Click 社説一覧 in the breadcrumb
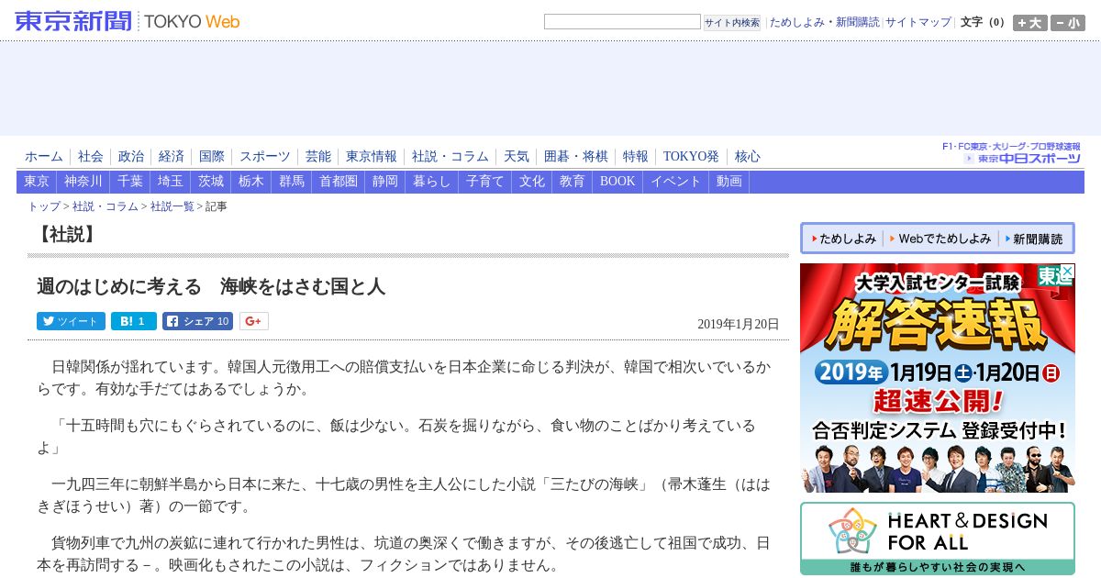This screenshot has width=1101, height=578. tap(172, 206)
